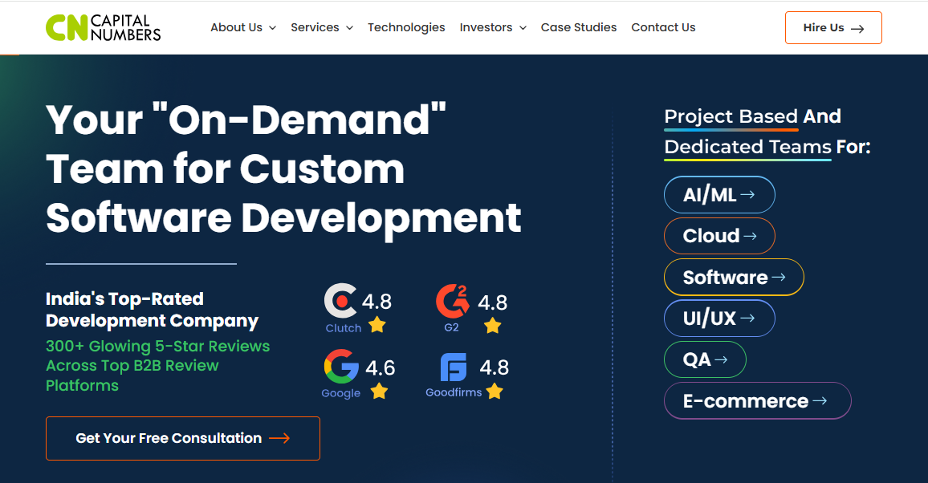Click the arrow icon in Hire Us button
This screenshot has height=483, width=928.
857,28
